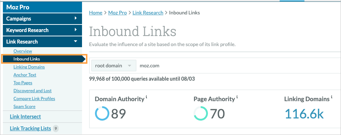Show Domain Authority info tooltip icon

click(146, 97)
